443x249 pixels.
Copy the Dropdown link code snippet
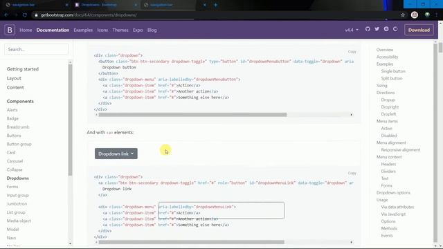coord(352,173)
